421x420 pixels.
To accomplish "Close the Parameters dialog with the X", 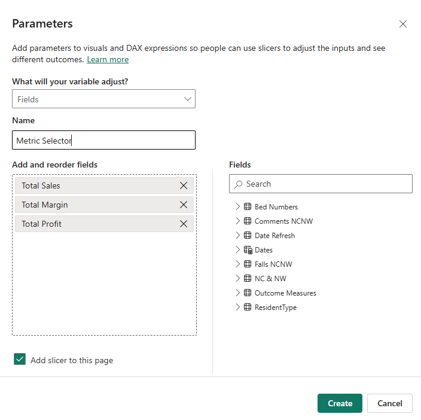I will [402, 24].
